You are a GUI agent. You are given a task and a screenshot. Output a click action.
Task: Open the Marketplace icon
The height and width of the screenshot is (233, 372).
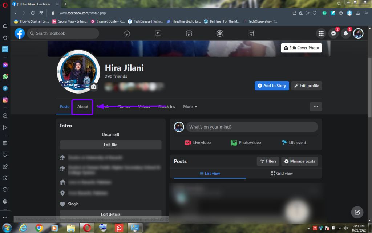click(x=189, y=33)
